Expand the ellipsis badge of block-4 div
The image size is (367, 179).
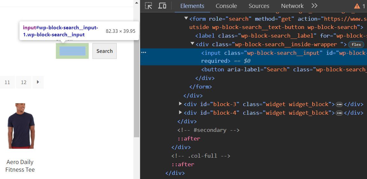tap(339, 113)
